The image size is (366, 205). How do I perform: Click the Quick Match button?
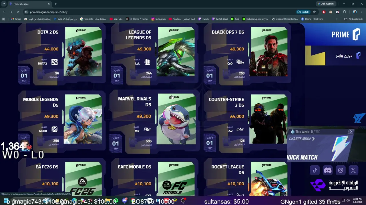pyautogui.click(x=302, y=157)
